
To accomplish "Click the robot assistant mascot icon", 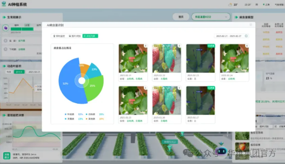I will click(221, 150).
